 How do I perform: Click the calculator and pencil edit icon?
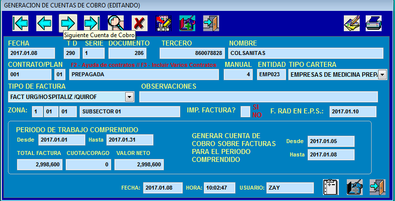pyautogui.click(x=163, y=23)
